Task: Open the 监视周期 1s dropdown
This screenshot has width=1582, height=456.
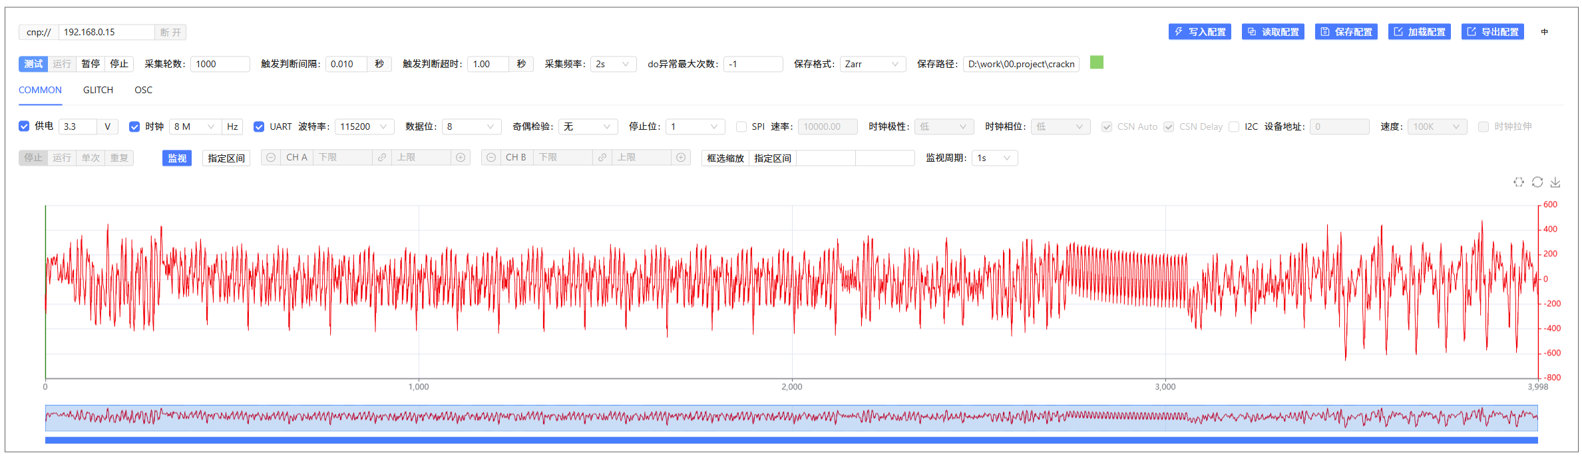Action: point(994,158)
